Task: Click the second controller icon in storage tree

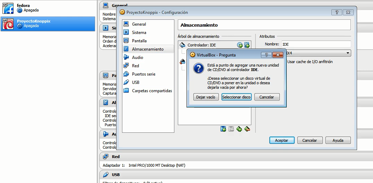Action: pos(182,61)
